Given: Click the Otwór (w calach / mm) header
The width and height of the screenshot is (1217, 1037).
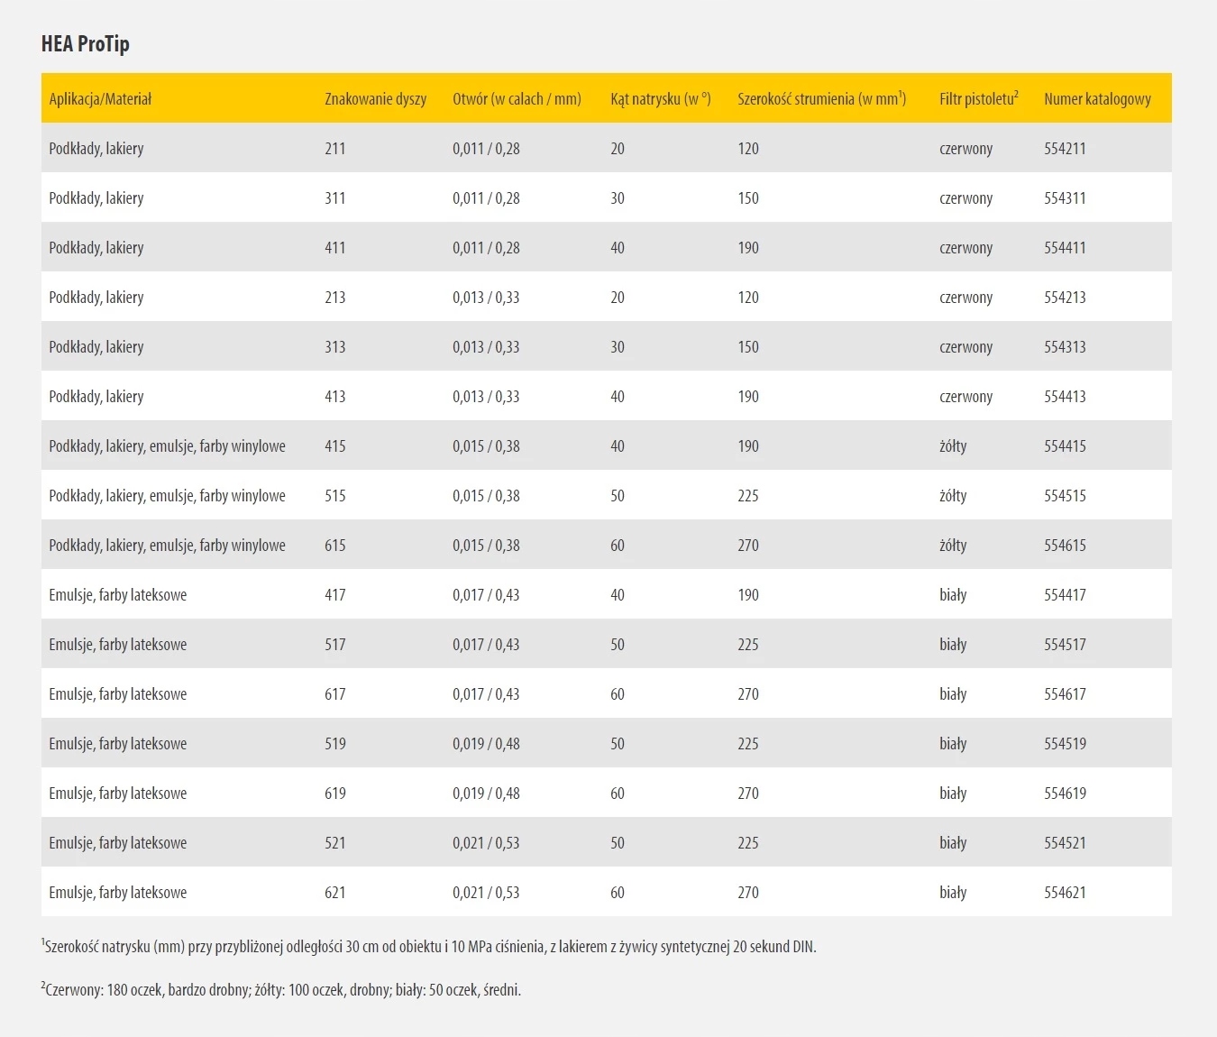Looking at the screenshot, I should pos(517,99).
